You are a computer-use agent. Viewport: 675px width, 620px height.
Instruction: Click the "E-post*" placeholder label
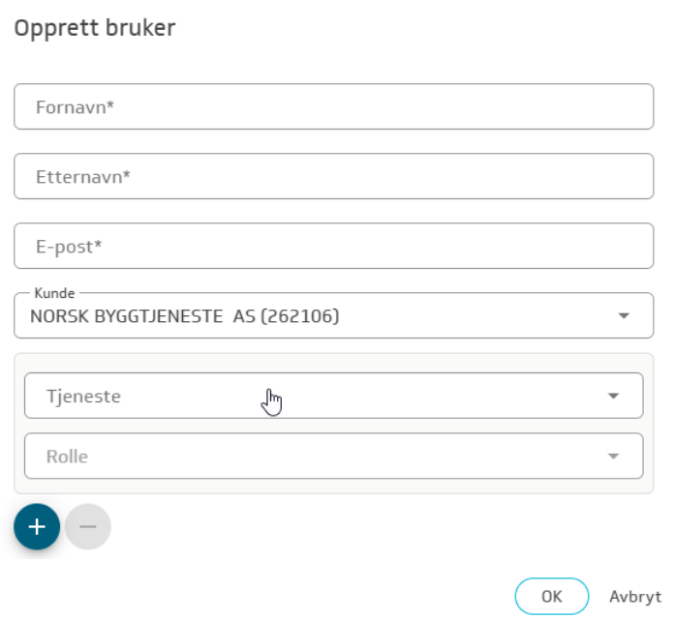point(69,247)
